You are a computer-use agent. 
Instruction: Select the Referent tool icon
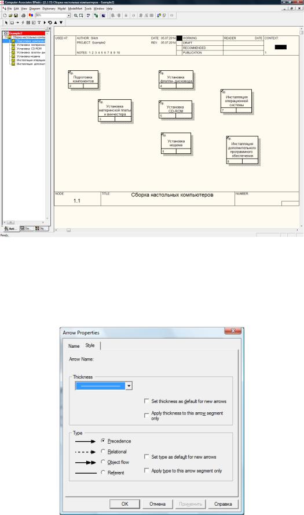[x=34, y=23]
